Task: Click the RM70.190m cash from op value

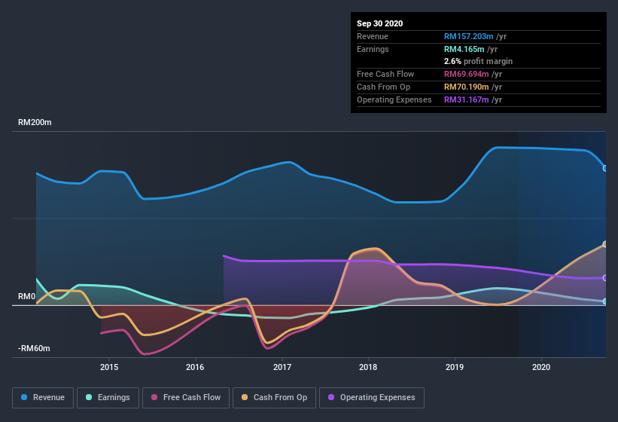Action: click(466, 87)
